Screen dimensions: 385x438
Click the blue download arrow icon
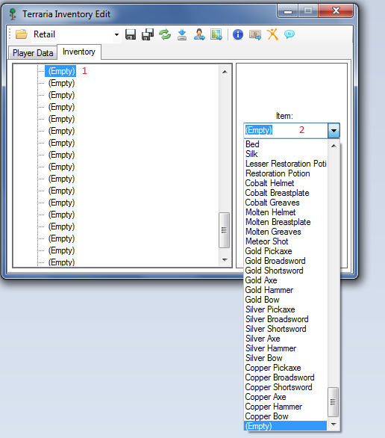(182, 34)
